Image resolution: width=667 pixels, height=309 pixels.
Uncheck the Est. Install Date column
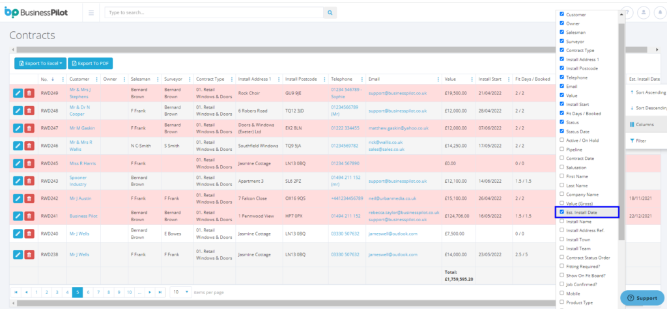pos(561,212)
